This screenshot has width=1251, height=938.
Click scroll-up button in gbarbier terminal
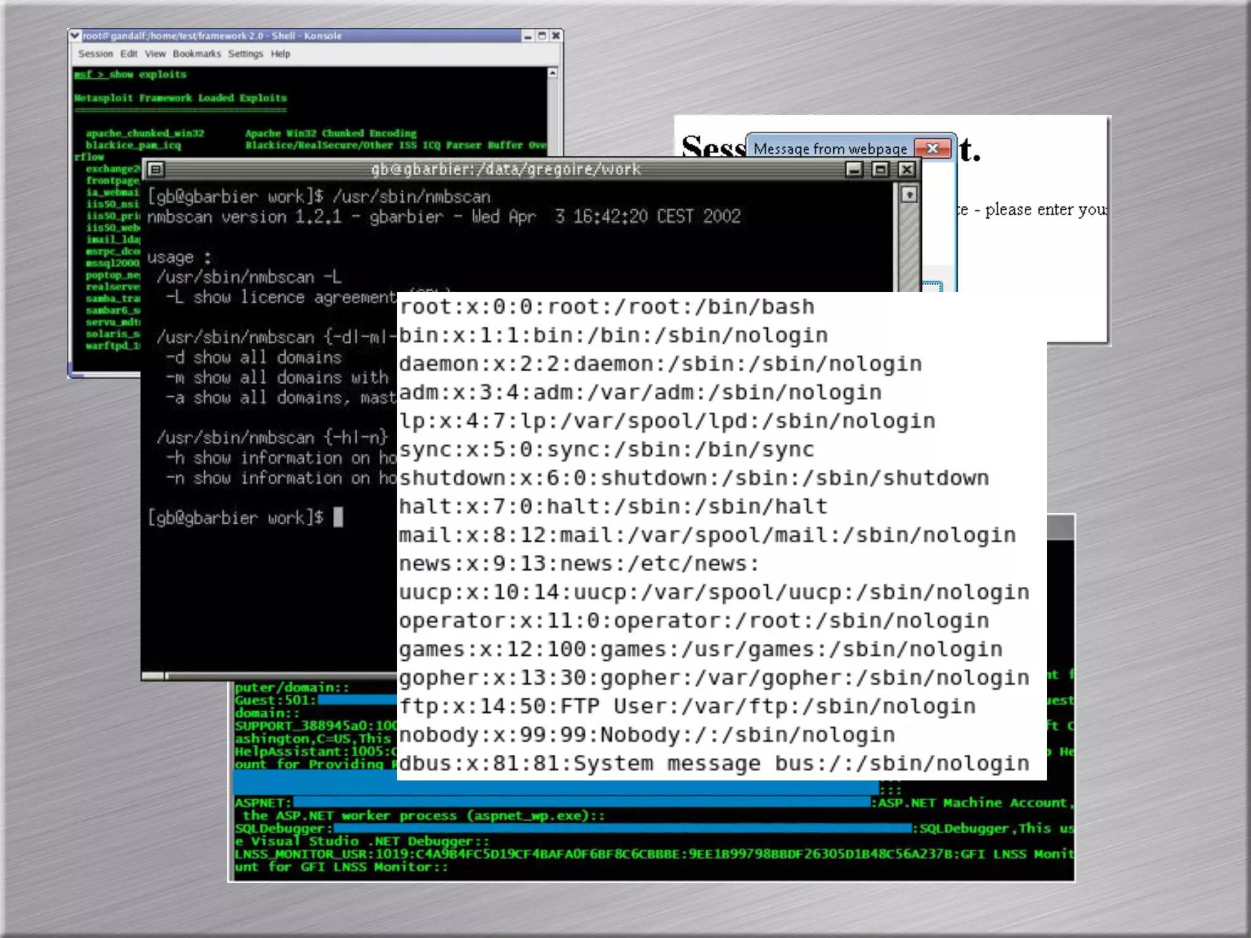tap(909, 195)
